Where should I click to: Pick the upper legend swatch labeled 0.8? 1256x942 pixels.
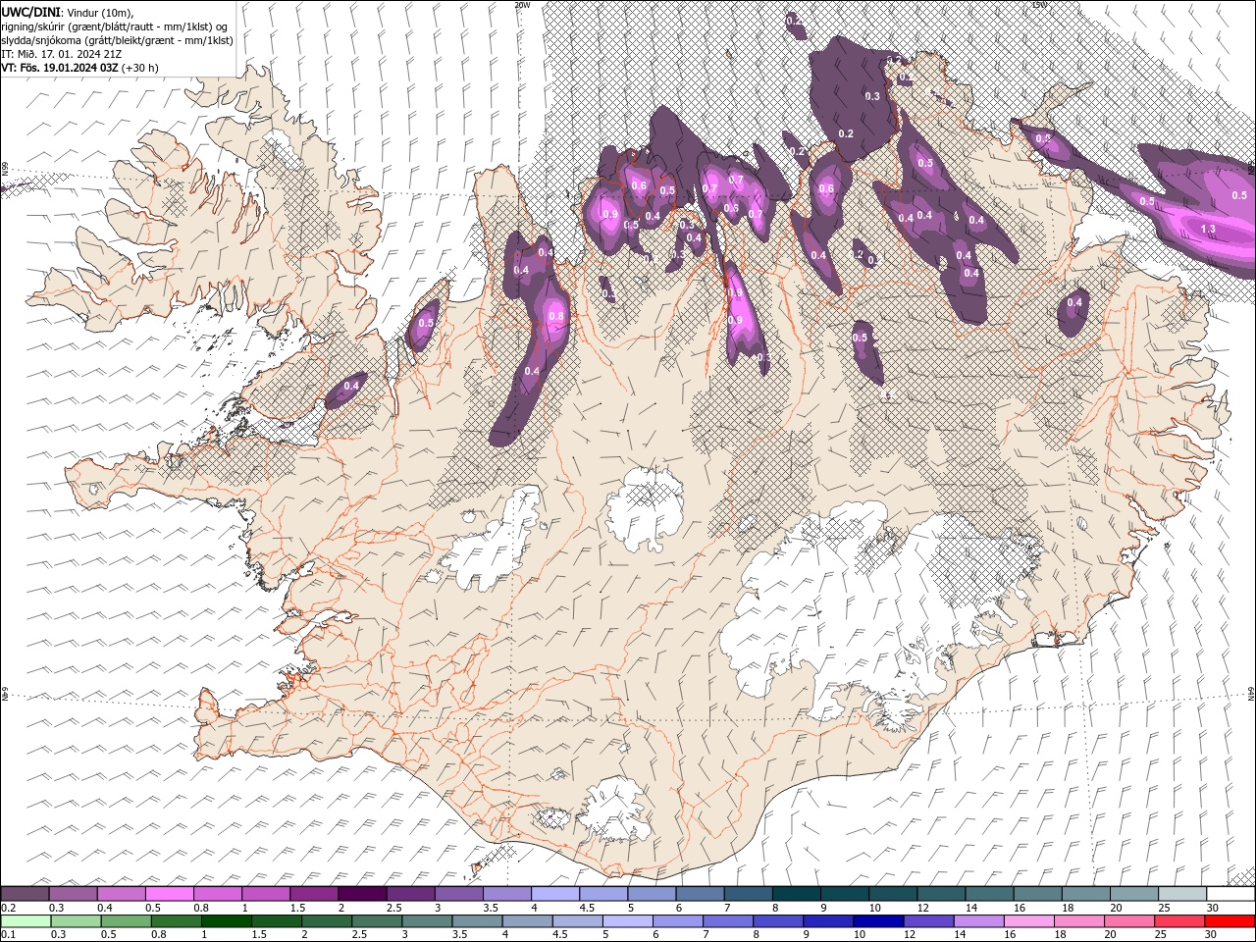(217, 894)
